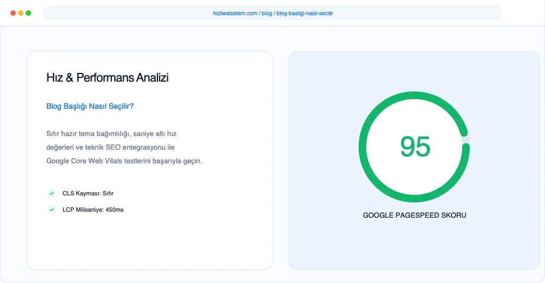The width and height of the screenshot is (545, 283).
Task: Click green checkmark beside LCP Milisaniye
Action: coord(51,210)
